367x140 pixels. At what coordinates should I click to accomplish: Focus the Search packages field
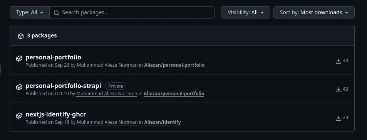tap(132, 12)
